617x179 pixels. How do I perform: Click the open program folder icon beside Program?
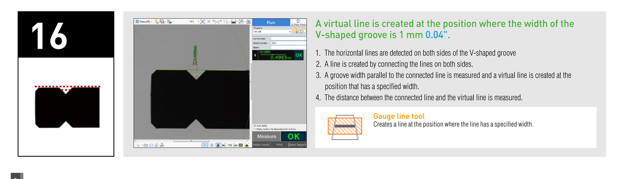(x=296, y=31)
